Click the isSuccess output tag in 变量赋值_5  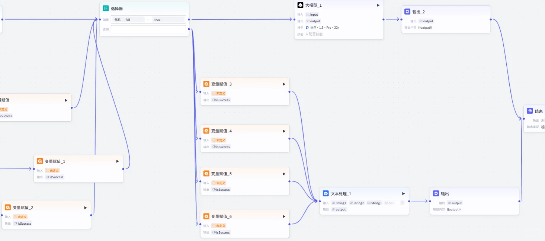tap(221, 190)
